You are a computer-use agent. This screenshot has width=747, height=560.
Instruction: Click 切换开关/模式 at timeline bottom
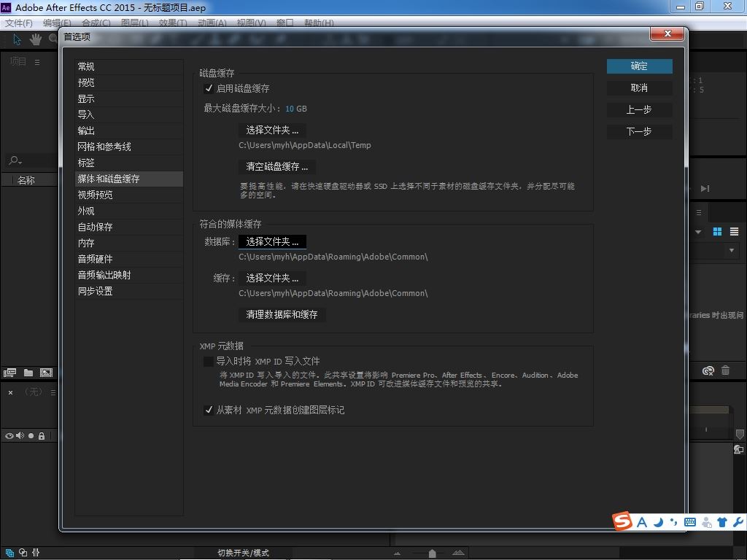244,553
